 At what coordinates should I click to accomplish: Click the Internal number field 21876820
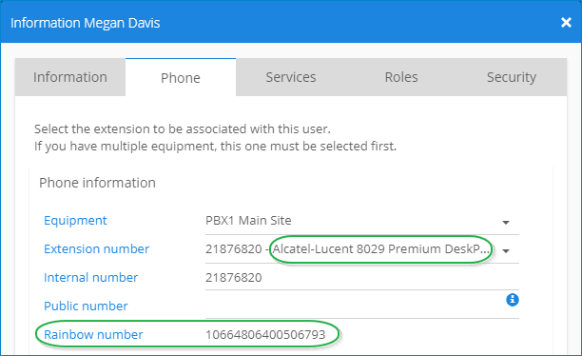[362, 278]
